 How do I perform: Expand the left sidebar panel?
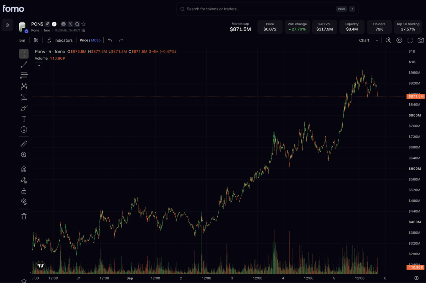coord(7,25)
